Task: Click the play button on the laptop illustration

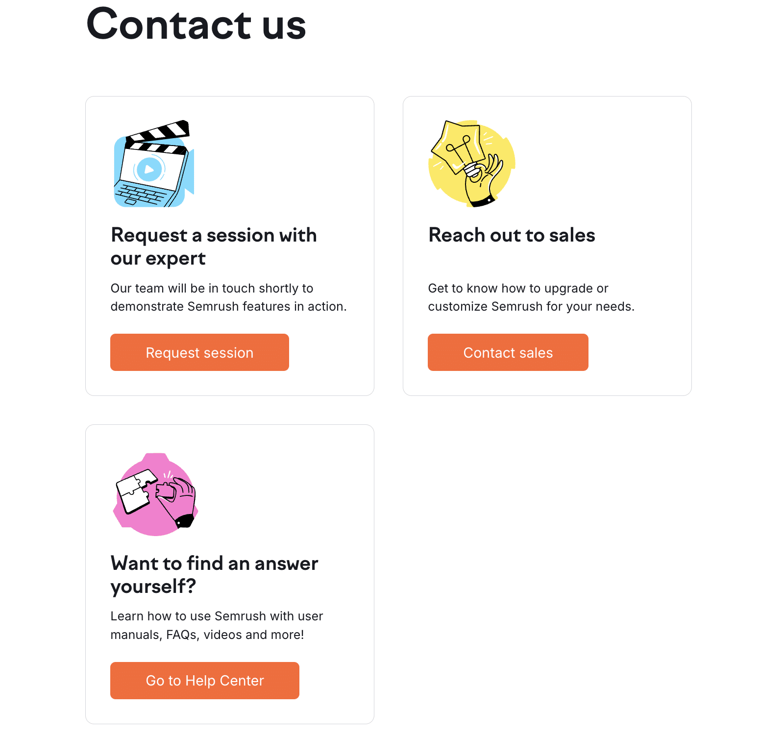Action: [x=150, y=169]
